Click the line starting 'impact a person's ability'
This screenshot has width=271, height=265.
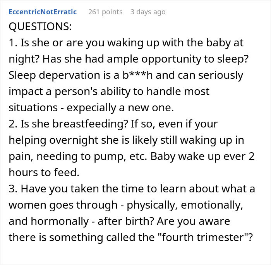click(x=109, y=91)
